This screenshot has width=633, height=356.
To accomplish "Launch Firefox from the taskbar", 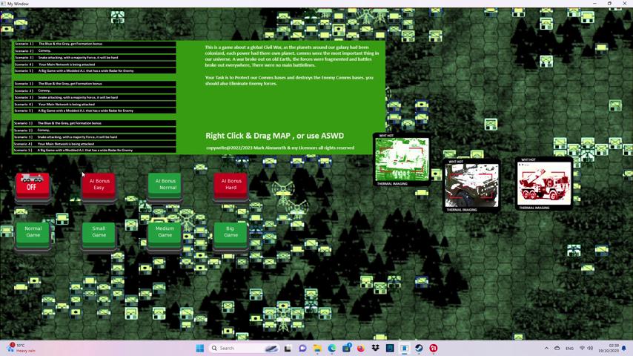I will tap(360, 348).
